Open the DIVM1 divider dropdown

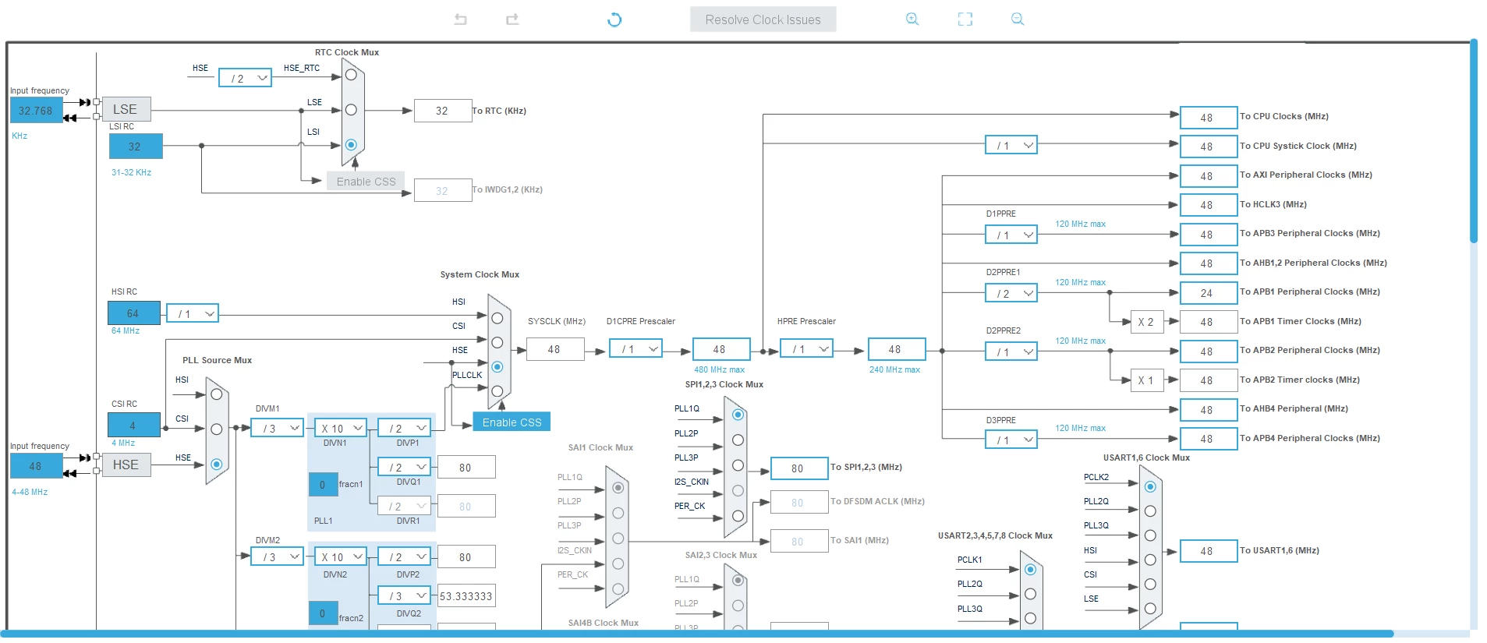pyautogui.click(x=277, y=428)
